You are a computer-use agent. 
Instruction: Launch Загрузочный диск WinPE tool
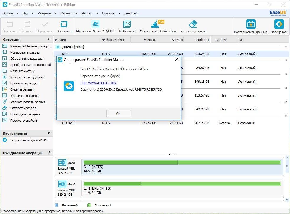coord(25,140)
